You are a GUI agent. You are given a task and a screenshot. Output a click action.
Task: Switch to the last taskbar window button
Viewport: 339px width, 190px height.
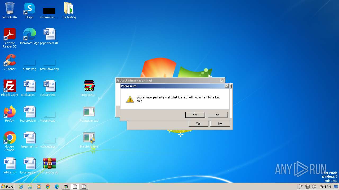click(x=84, y=187)
